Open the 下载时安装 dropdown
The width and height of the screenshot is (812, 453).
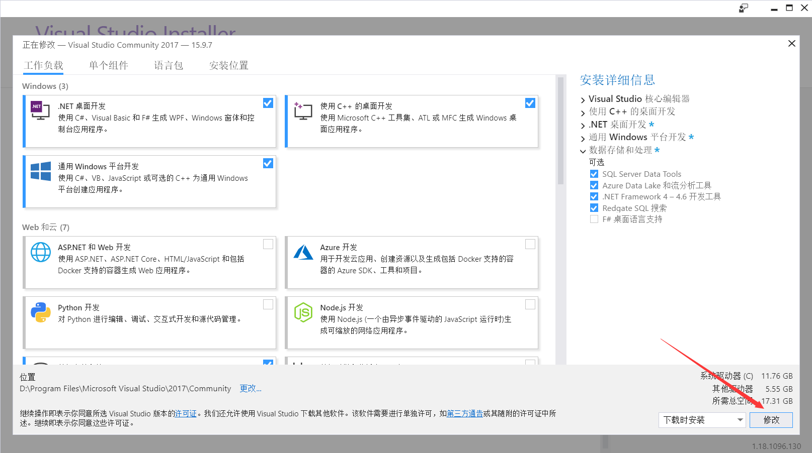702,420
